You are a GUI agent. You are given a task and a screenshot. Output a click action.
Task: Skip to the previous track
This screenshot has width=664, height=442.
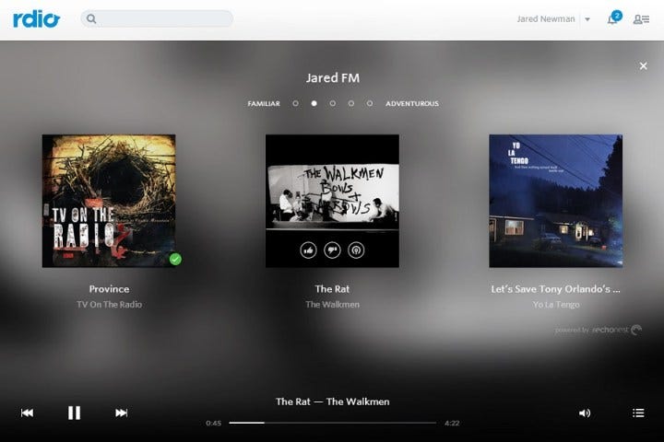click(27, 413)
